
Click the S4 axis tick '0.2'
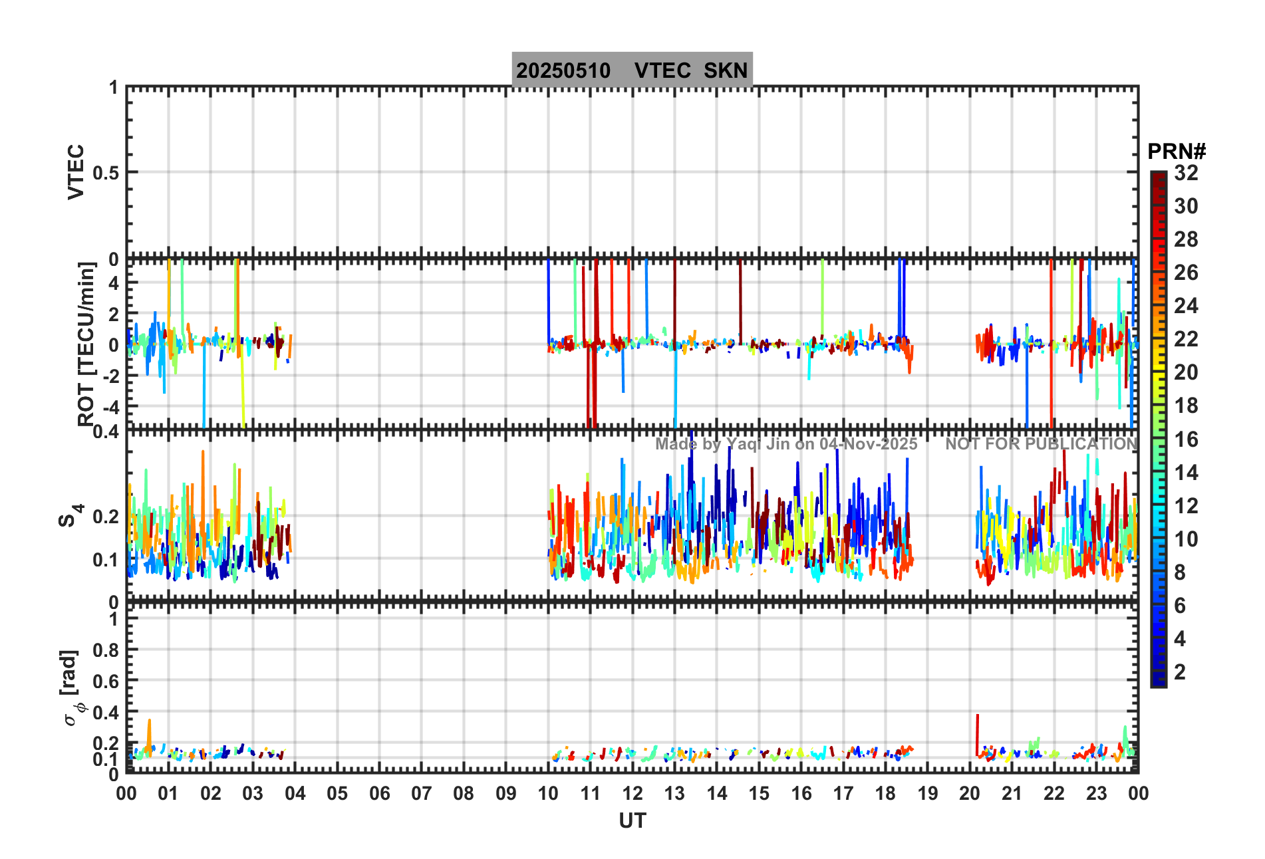106,517
